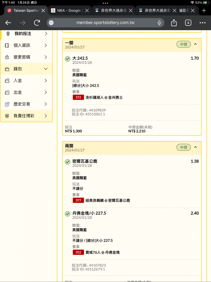
Task: Open 負責任博彩 in the sidebar
Action: point(26,116)
